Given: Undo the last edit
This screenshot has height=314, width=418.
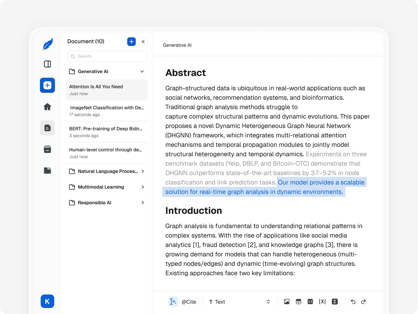Looking at the screenshot, I should [353, 302].
